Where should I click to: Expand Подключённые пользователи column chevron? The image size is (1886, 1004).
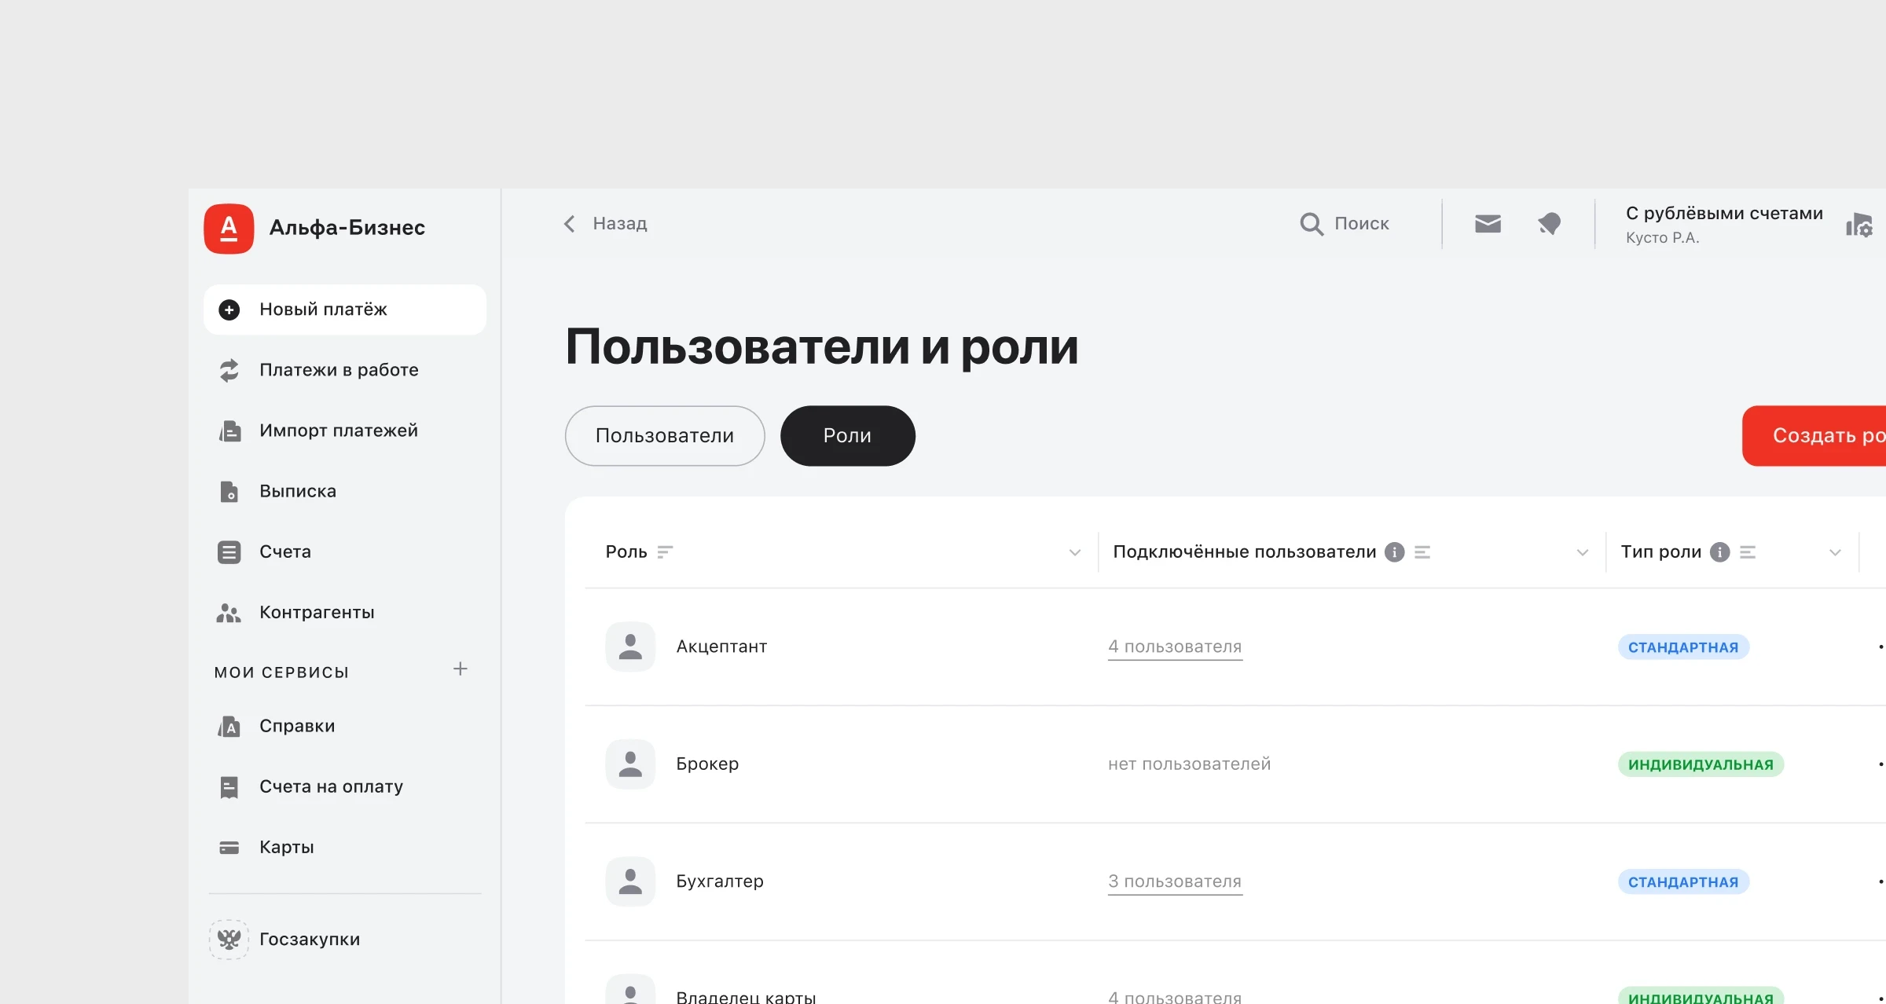pyautogui.click(x=1583, y=553)
